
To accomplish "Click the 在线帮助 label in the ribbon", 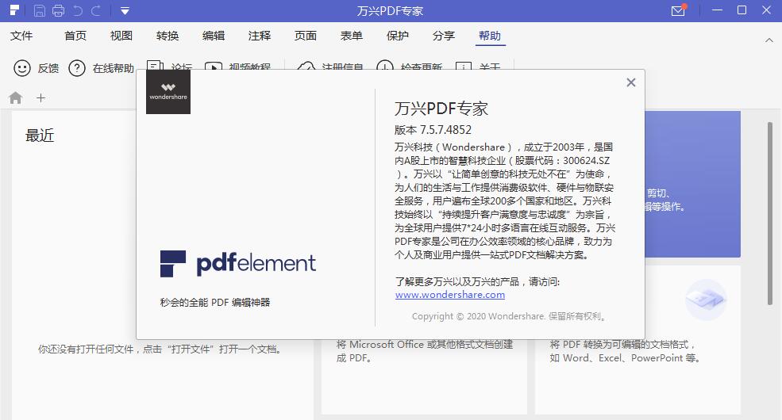I will coord(114,68).
